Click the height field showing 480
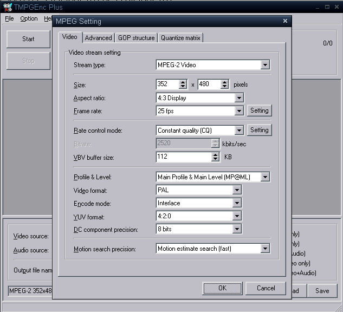Screen dimensions: 343x312 tap(209, 84)
